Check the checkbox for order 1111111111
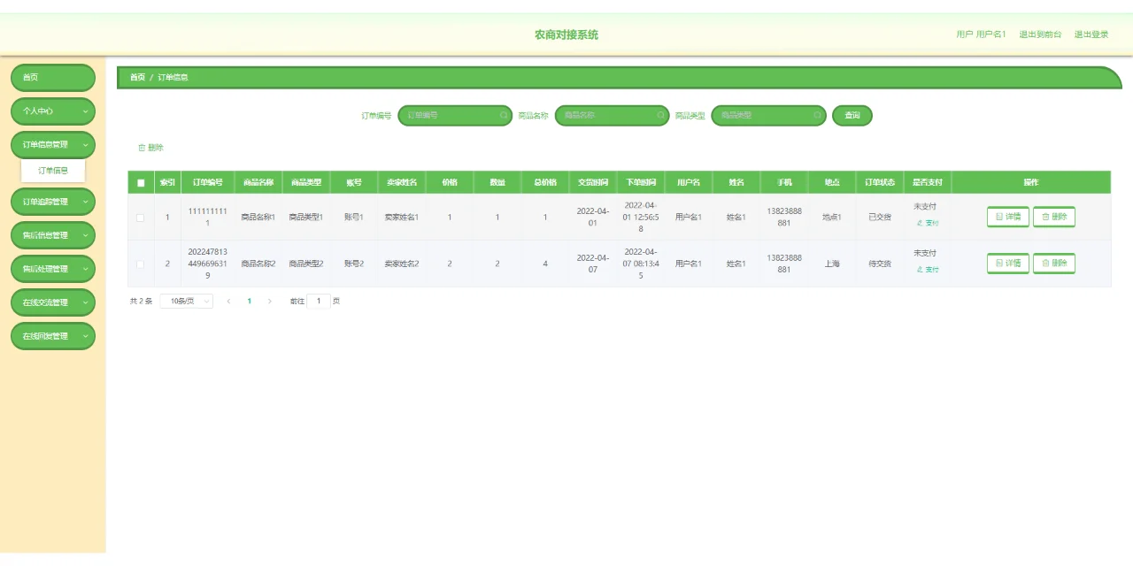Viewport: 1133px width, 566px height. [140, 217]
